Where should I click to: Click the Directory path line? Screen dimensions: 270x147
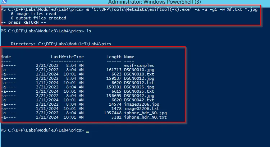click(61, 44)
